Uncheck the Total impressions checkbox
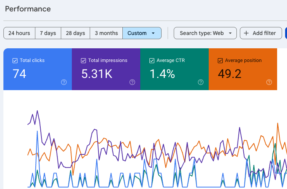The image size is (287, 189). 83,60
